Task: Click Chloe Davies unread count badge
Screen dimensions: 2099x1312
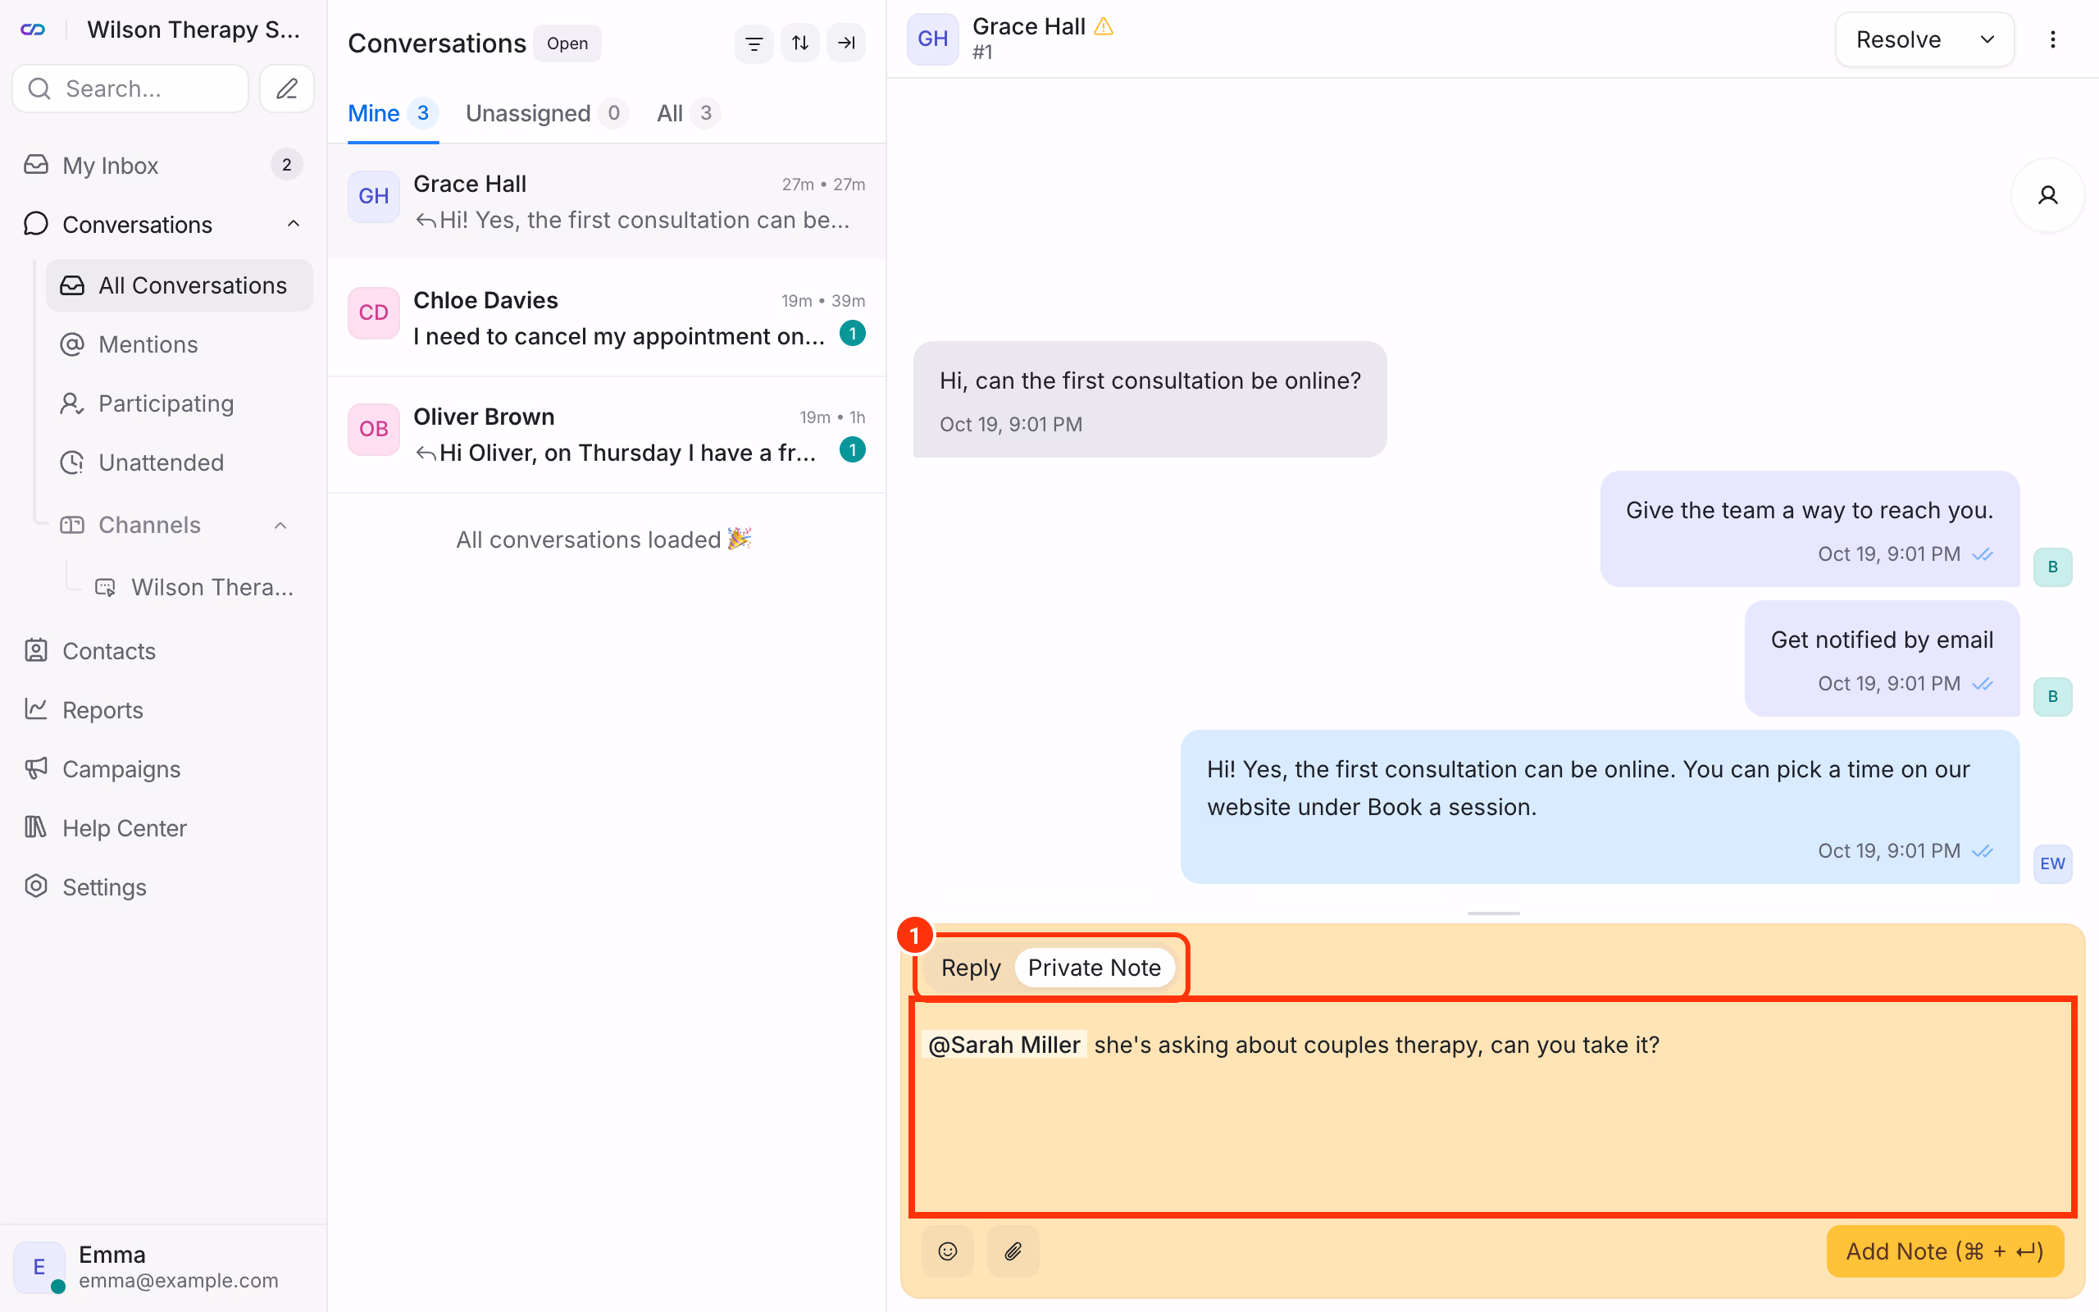Action: pos(853,333)
